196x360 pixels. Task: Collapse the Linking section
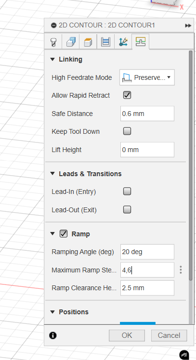tap(52, 59)
